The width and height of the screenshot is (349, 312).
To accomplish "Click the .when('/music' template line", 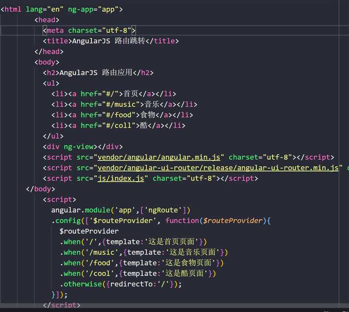I will tap(144, 252).
